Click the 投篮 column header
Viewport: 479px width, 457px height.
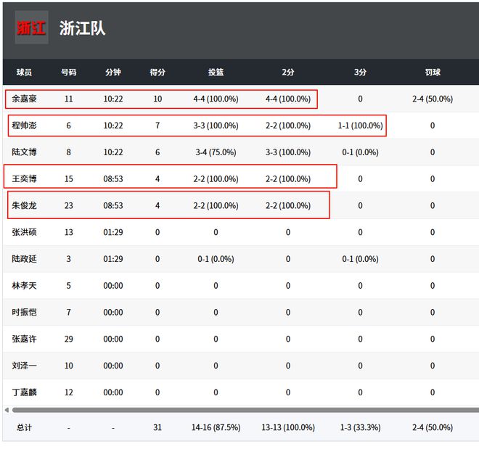click(x=216, y=73)
